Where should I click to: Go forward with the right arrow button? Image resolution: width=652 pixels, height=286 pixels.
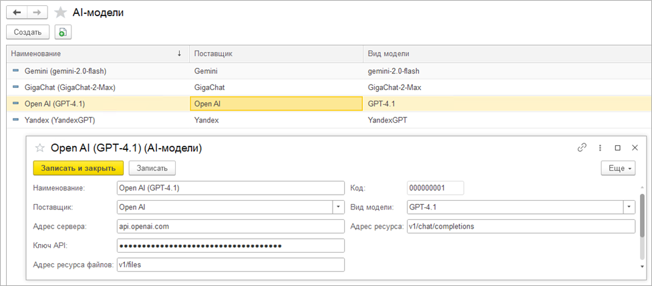pyautogui.click(x=37, y=13)
